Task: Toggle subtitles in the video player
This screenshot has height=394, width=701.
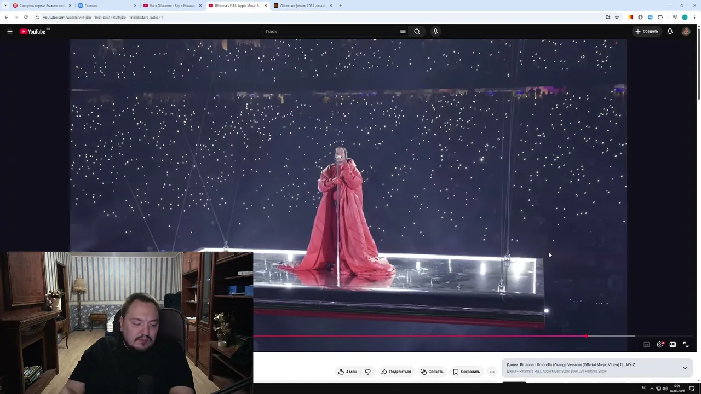Action: [x=646, y=345]
